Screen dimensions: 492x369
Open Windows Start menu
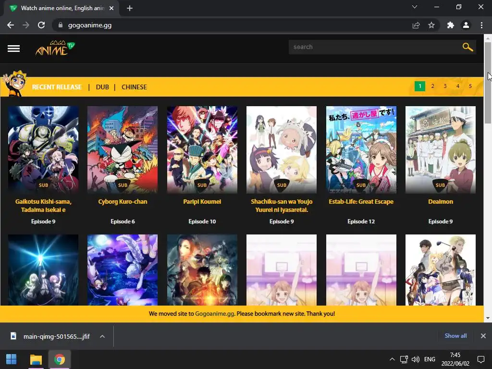[x=12, y=359]
